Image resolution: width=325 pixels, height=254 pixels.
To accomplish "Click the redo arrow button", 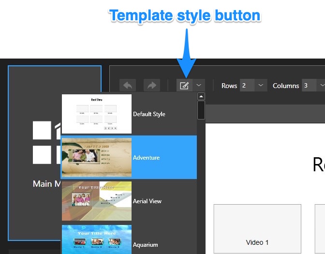I will coord(152,85).
